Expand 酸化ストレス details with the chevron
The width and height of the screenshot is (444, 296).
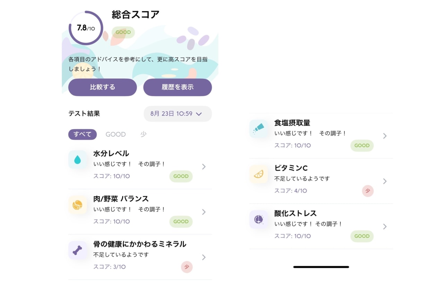coord(385,227)
